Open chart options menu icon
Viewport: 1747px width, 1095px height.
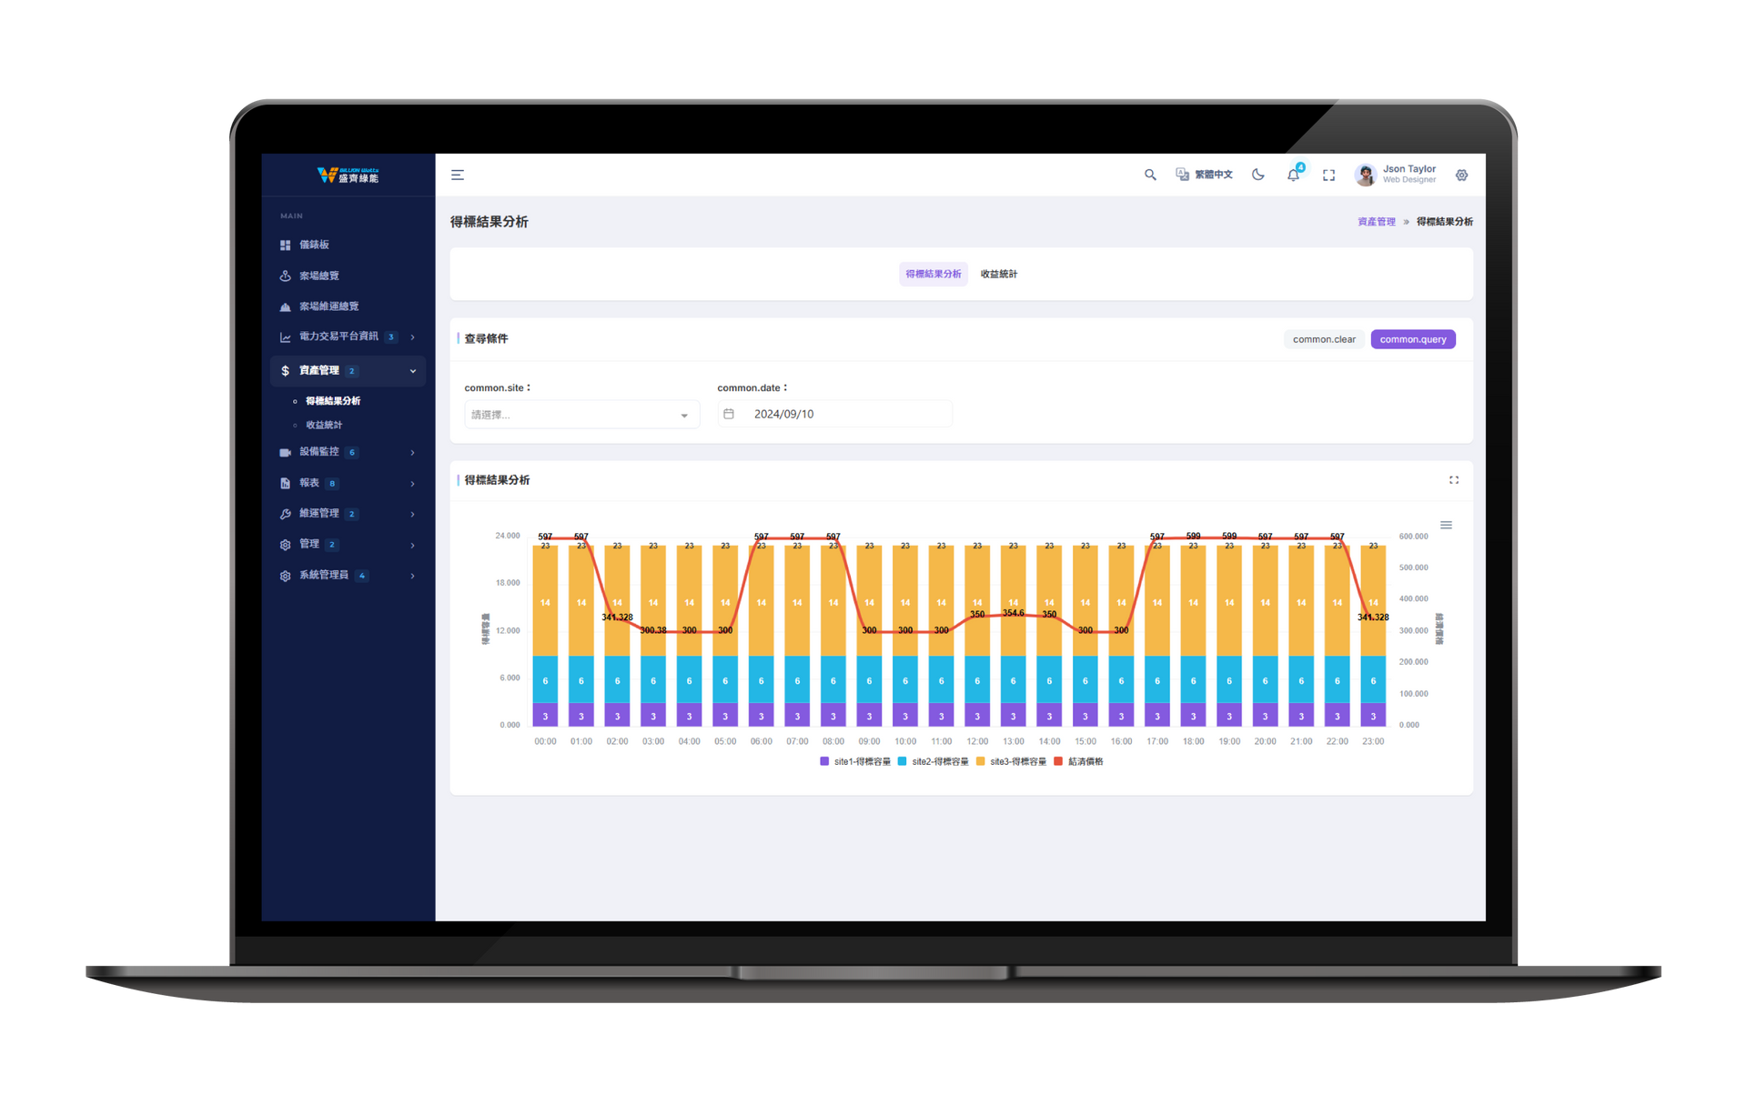point(1446,525)
